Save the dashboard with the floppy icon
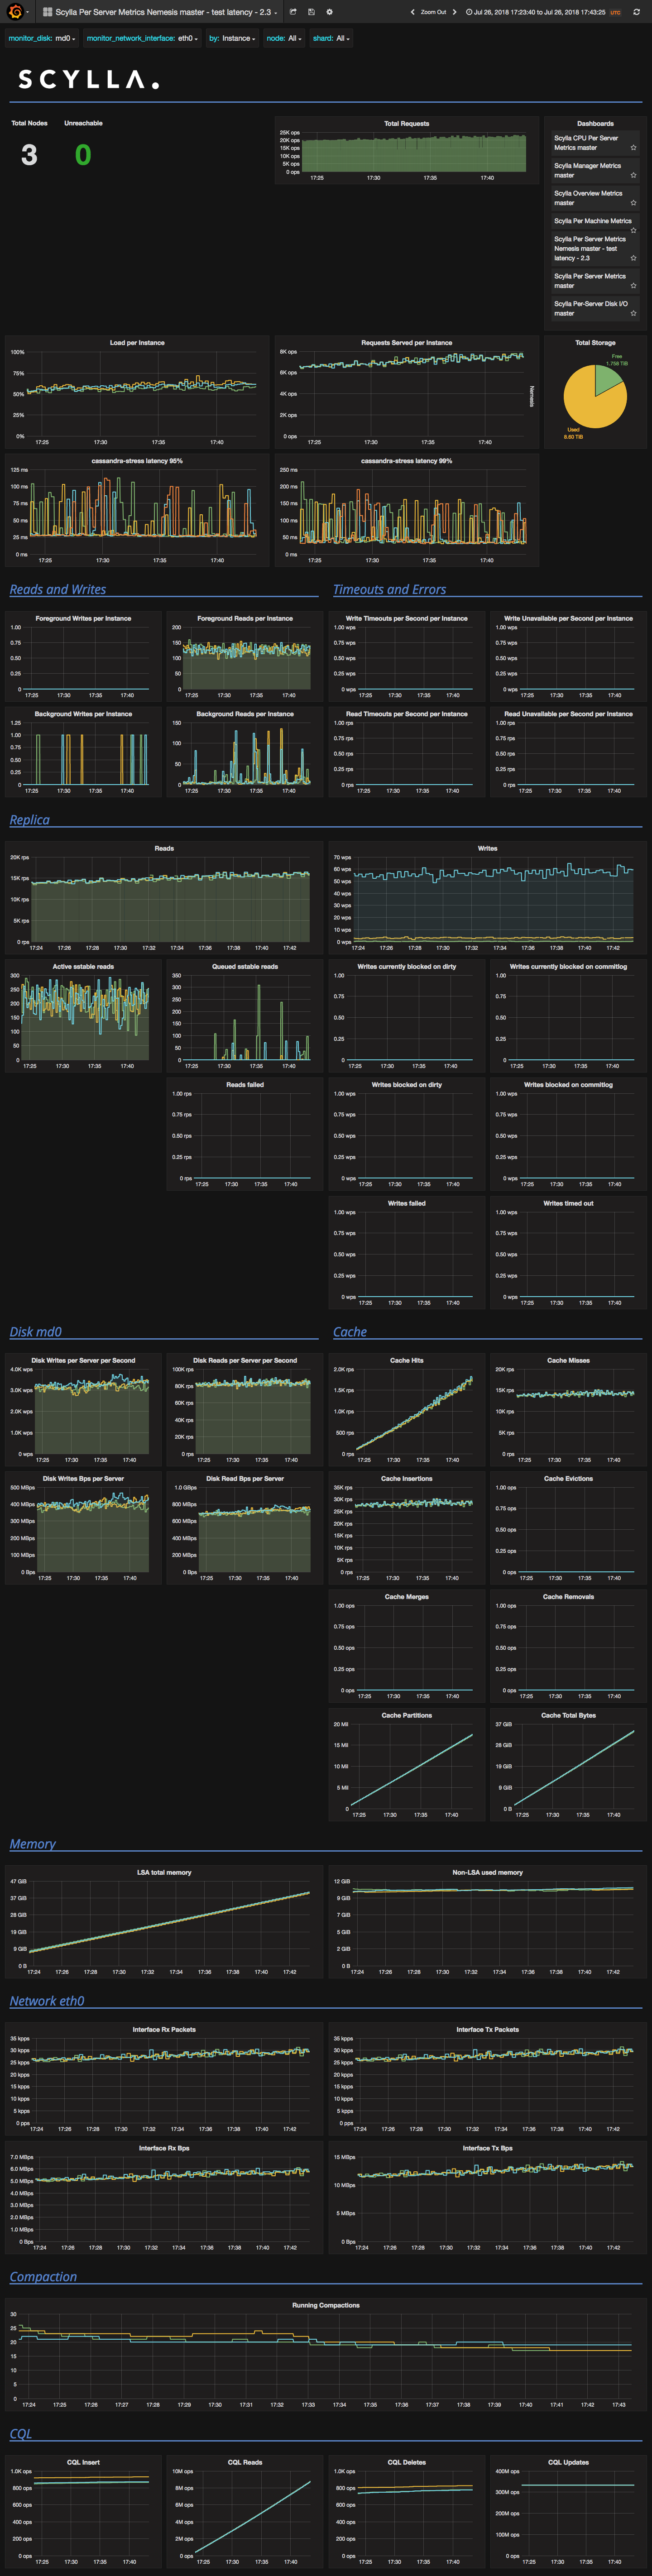The width and height of the screenshot is (652, 2576). click(311, 12)
